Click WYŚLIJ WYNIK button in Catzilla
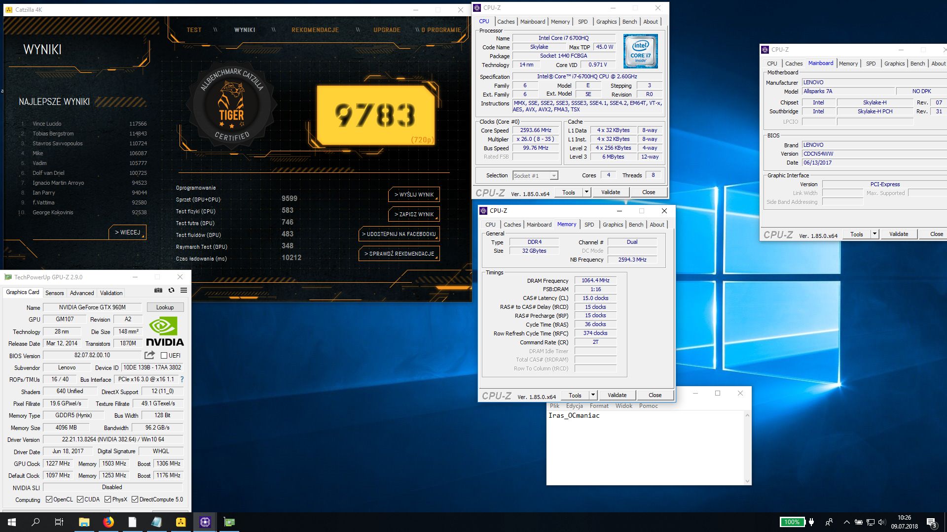Image resolution: width=947 pixels, height=532 pixels. tap(414, 195)
